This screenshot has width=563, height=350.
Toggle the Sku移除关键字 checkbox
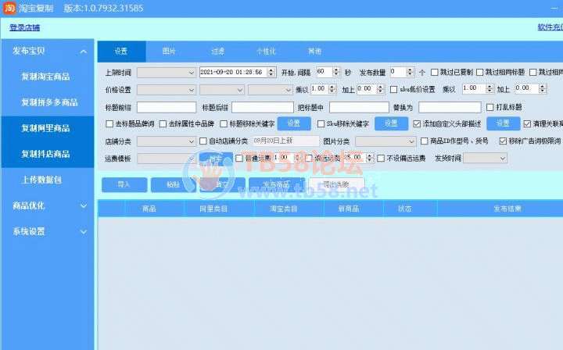click(321, 124)
